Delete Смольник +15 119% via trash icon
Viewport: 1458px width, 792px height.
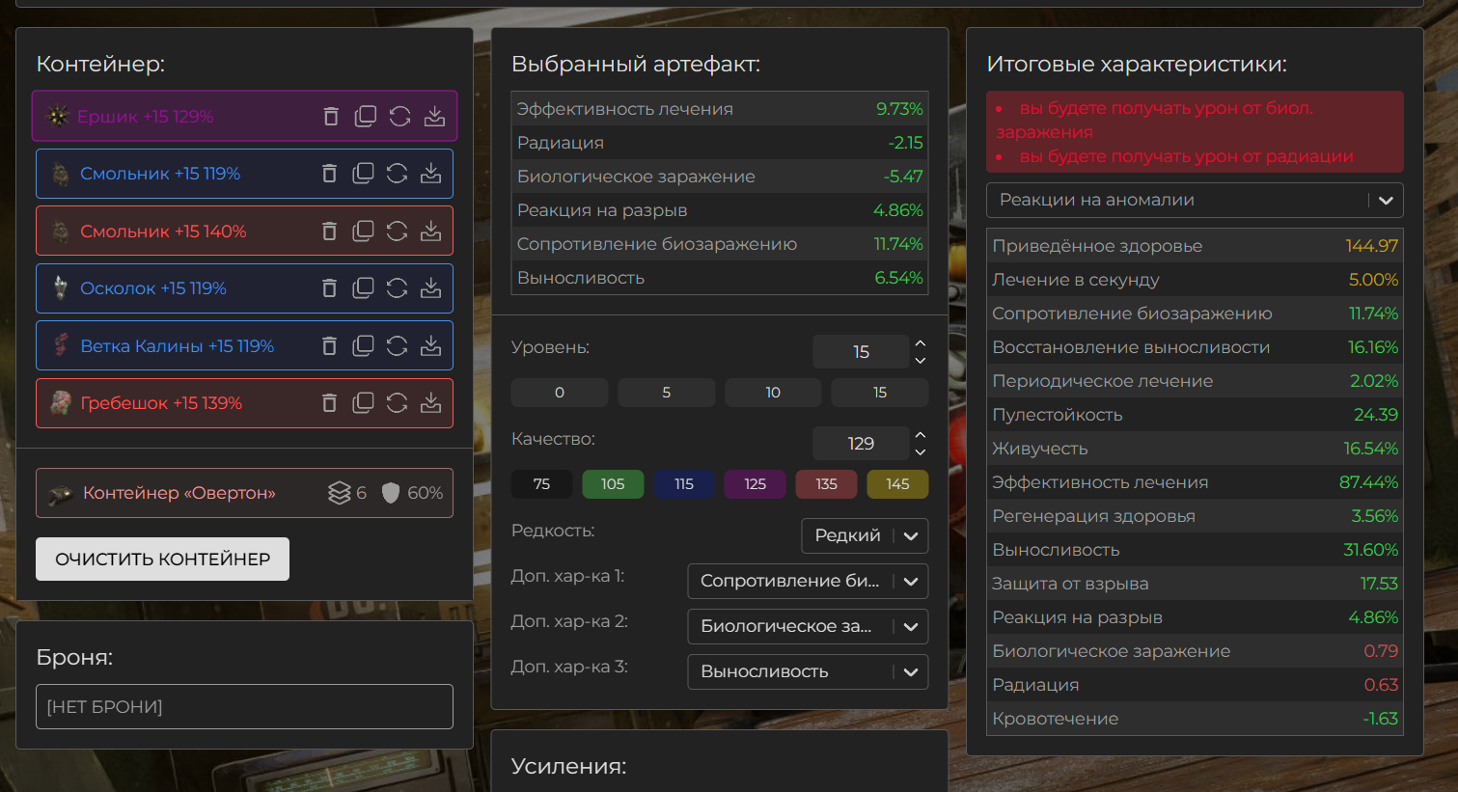tap(329, 174)
